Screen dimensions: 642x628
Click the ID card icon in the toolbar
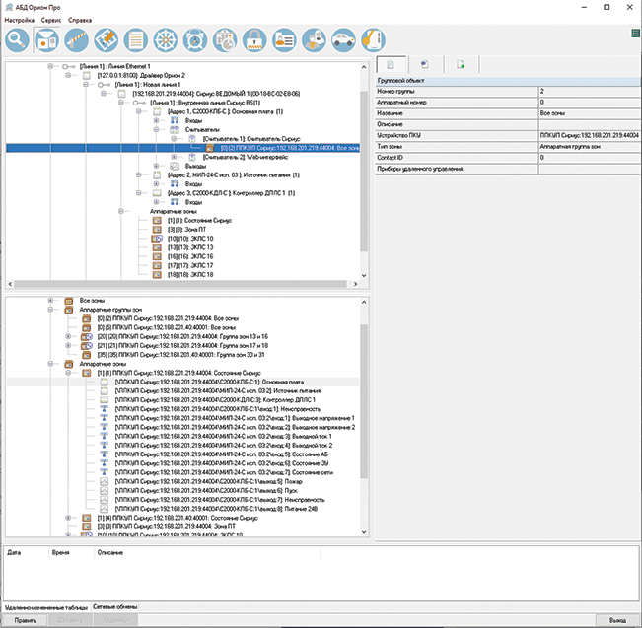284,39
